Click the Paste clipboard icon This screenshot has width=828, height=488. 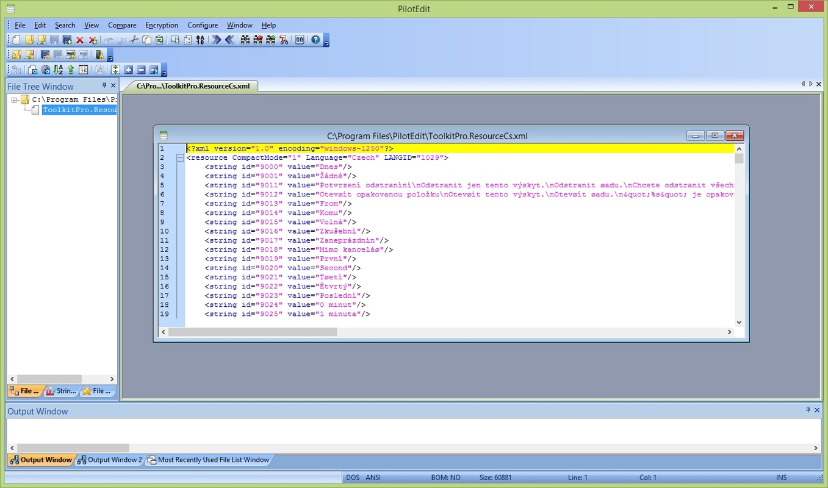tap(159, 40)
